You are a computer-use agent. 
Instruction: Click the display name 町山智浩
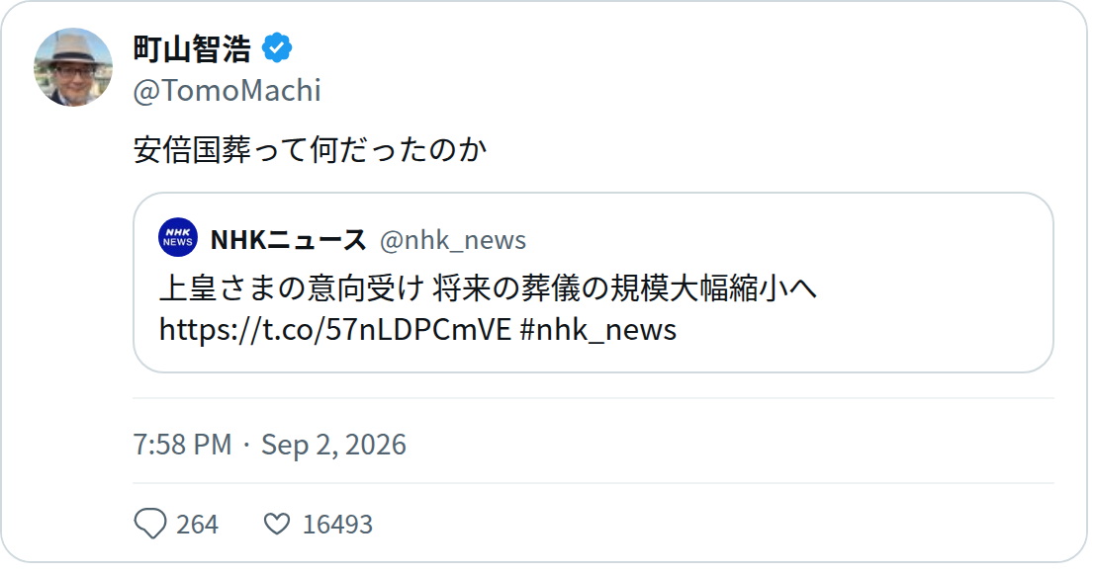[192, 48]
